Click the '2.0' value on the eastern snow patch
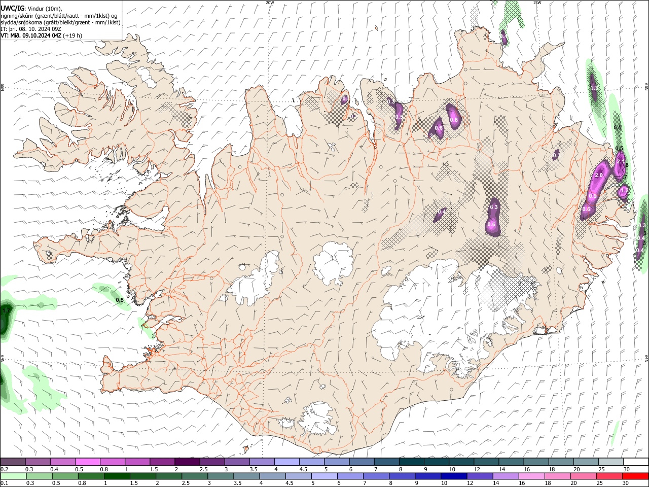Image resolution: width=649 pixels, height=487 pixels. click(598, 175)
